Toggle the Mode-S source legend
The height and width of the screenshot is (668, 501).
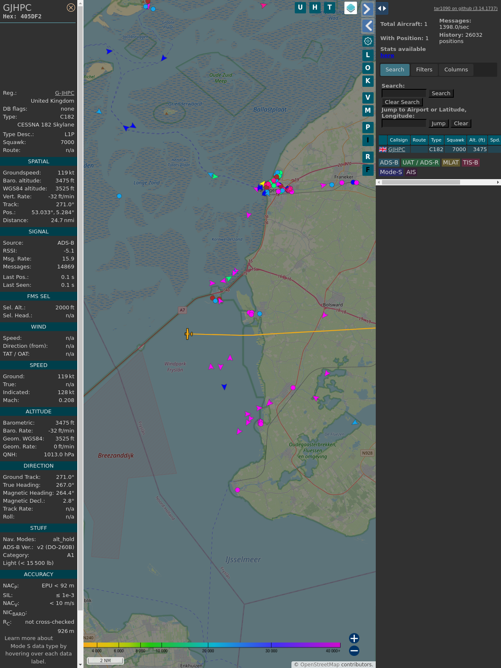(391, 172)
